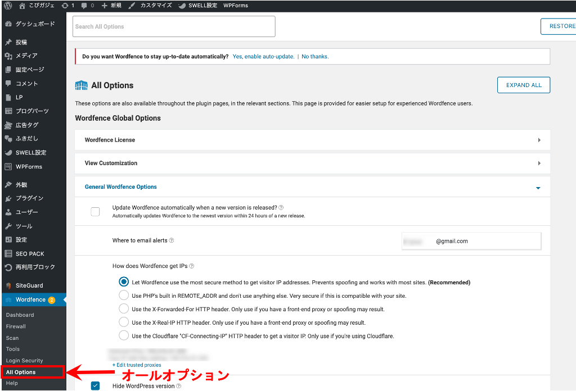Select the X-Real-IP HTTP header radio
576x391 pixels.
click(124, 322)
